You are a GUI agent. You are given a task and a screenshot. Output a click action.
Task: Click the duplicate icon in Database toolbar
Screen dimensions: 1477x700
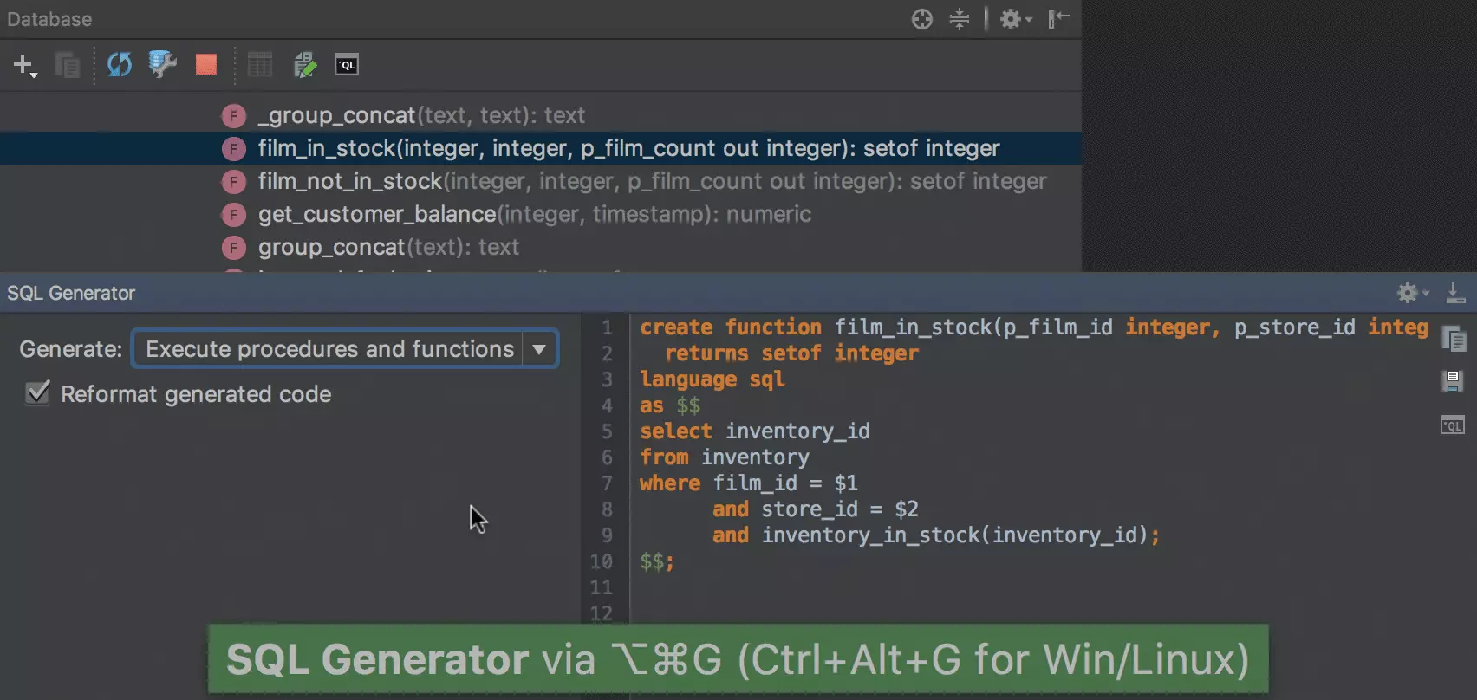[67, 65]
